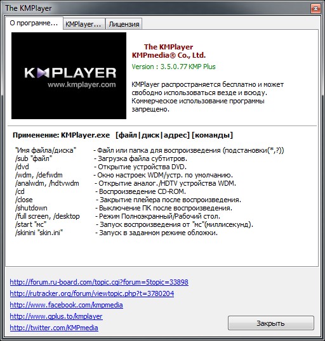
Task: Click the red 'The KMPlayer' heading
Action: tap(168, 47)
